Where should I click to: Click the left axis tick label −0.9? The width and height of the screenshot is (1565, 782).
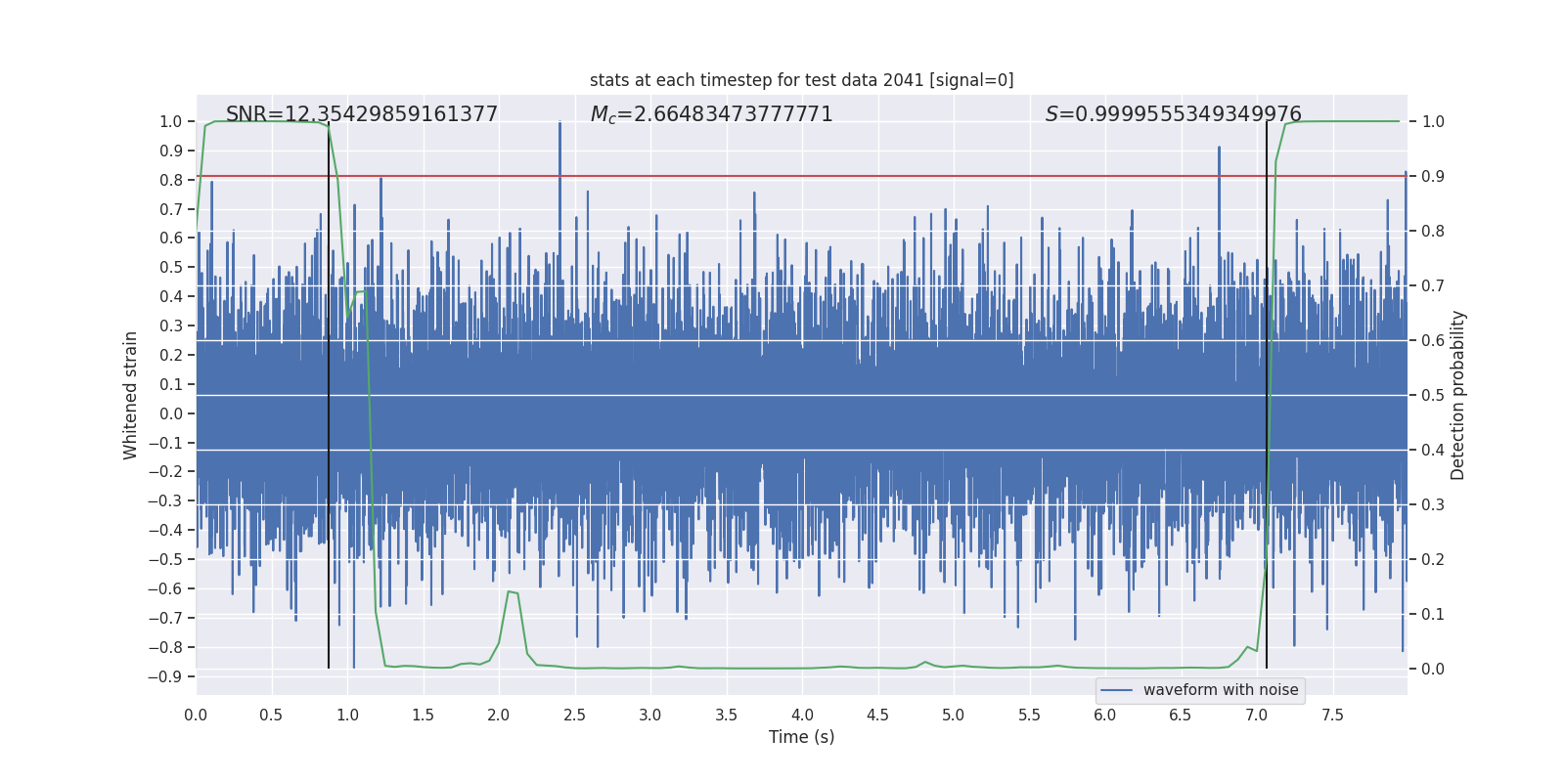click(x=164, y=676)
